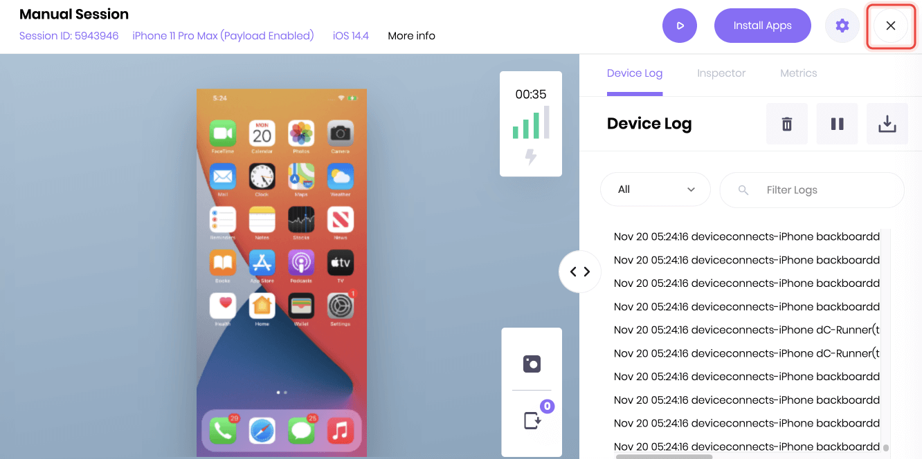Screen dimensions: 922x459
Task: Launch the Photos app
Action: [301, 133]
